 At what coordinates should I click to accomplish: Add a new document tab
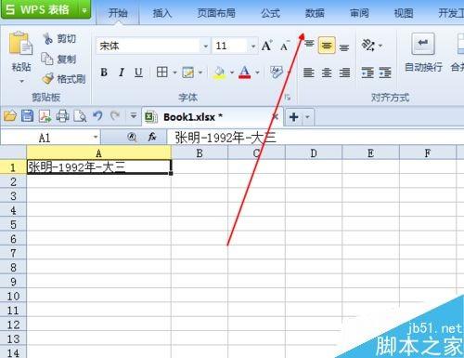293,117
